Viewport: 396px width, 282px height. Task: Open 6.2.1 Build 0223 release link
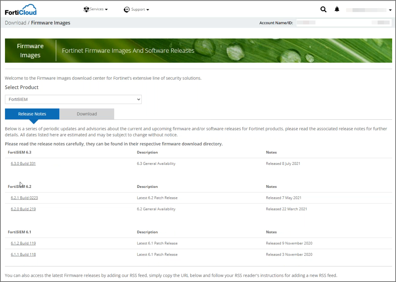pyautogui.click(x=24, y=198)
